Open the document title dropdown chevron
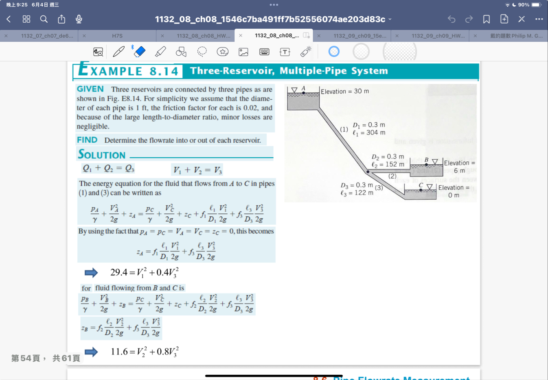The image size is (548, 380). (390, 19)
